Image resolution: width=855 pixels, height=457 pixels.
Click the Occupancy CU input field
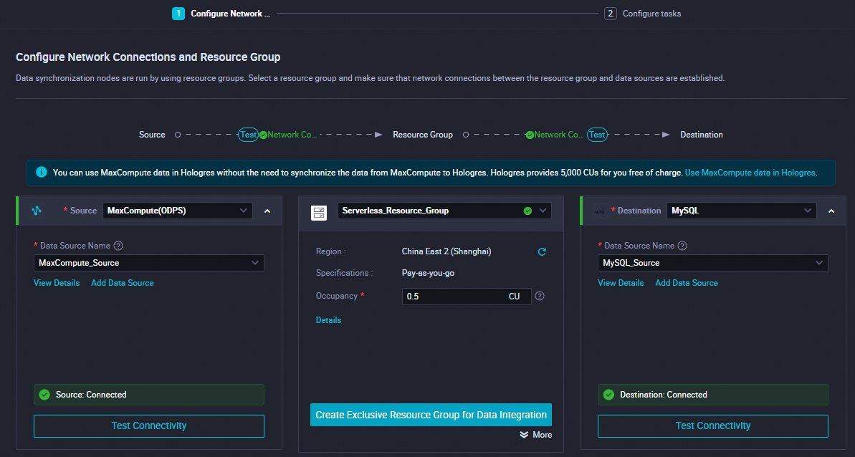tap(467, 297)
